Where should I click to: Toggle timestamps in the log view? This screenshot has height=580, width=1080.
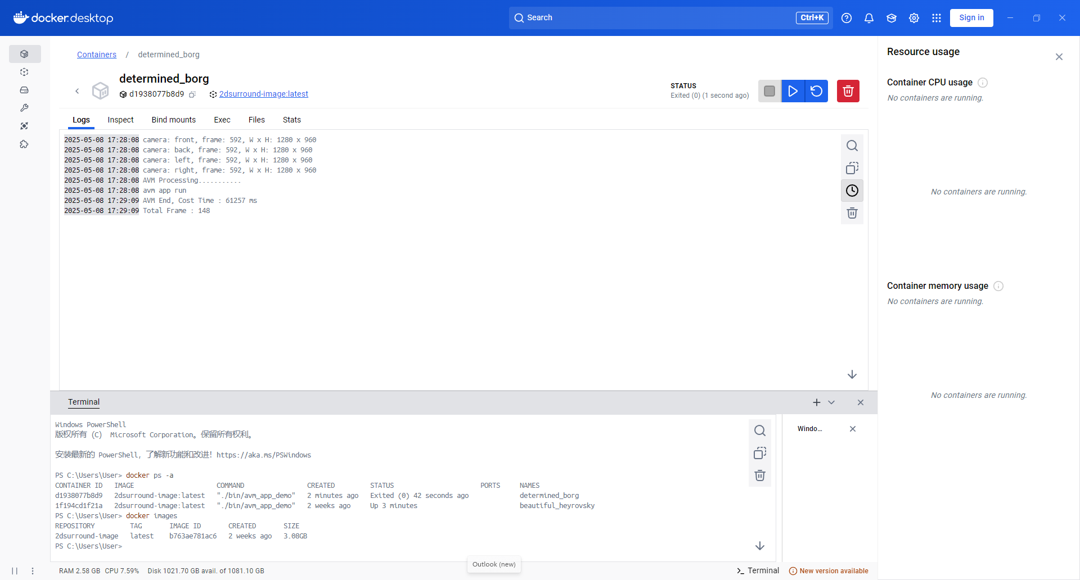(852, 191)
